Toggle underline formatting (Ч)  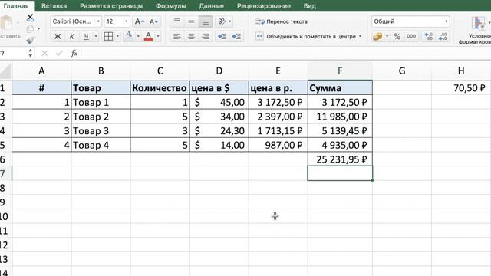pyautogui.click(x=86, y=36)
